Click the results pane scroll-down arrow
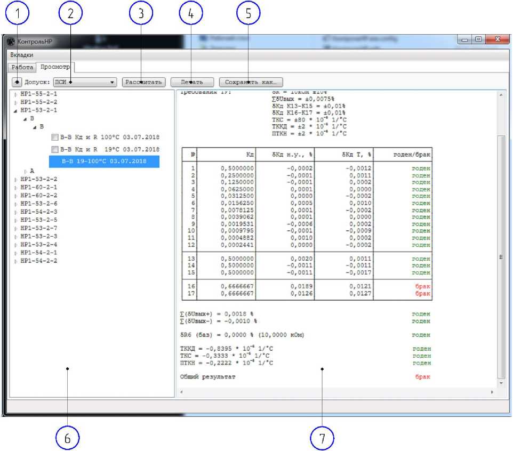The image size is (513, 451). [x=500, y=383]
